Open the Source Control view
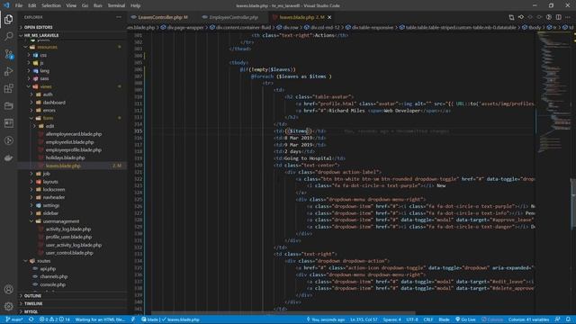Viewport: 576px width, 324px height. coord(8,54)
